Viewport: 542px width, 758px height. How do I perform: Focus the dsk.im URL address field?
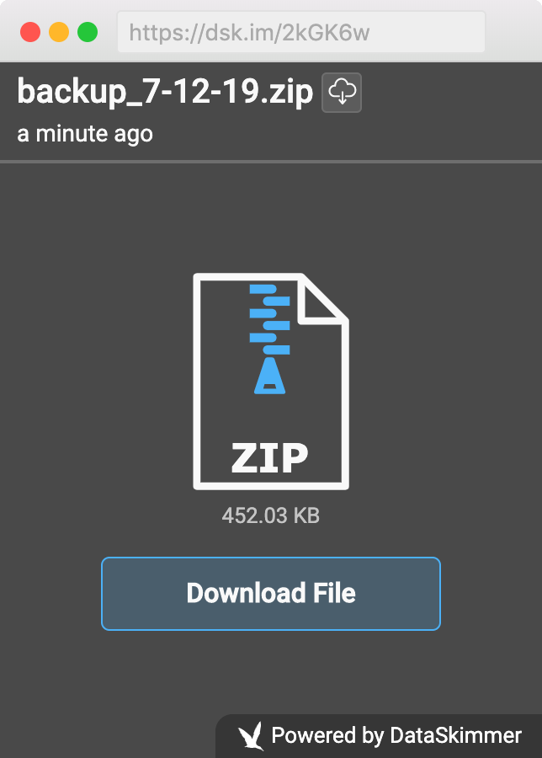300,32
